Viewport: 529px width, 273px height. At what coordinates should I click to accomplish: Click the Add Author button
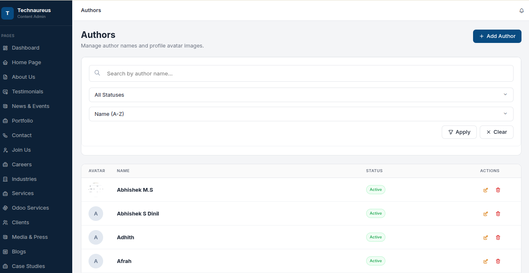tap(497, 36)
